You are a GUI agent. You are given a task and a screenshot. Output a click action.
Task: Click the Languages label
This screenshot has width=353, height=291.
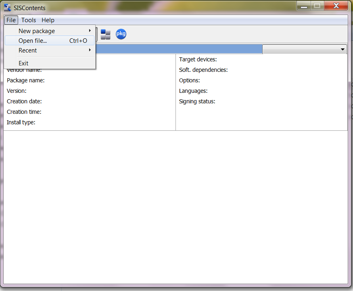point(193,91)
